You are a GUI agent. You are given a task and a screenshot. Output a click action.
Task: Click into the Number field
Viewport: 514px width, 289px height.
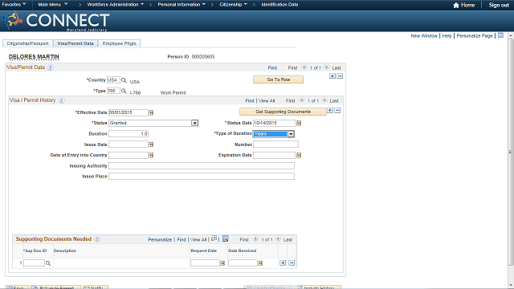(x=275, y=144)
